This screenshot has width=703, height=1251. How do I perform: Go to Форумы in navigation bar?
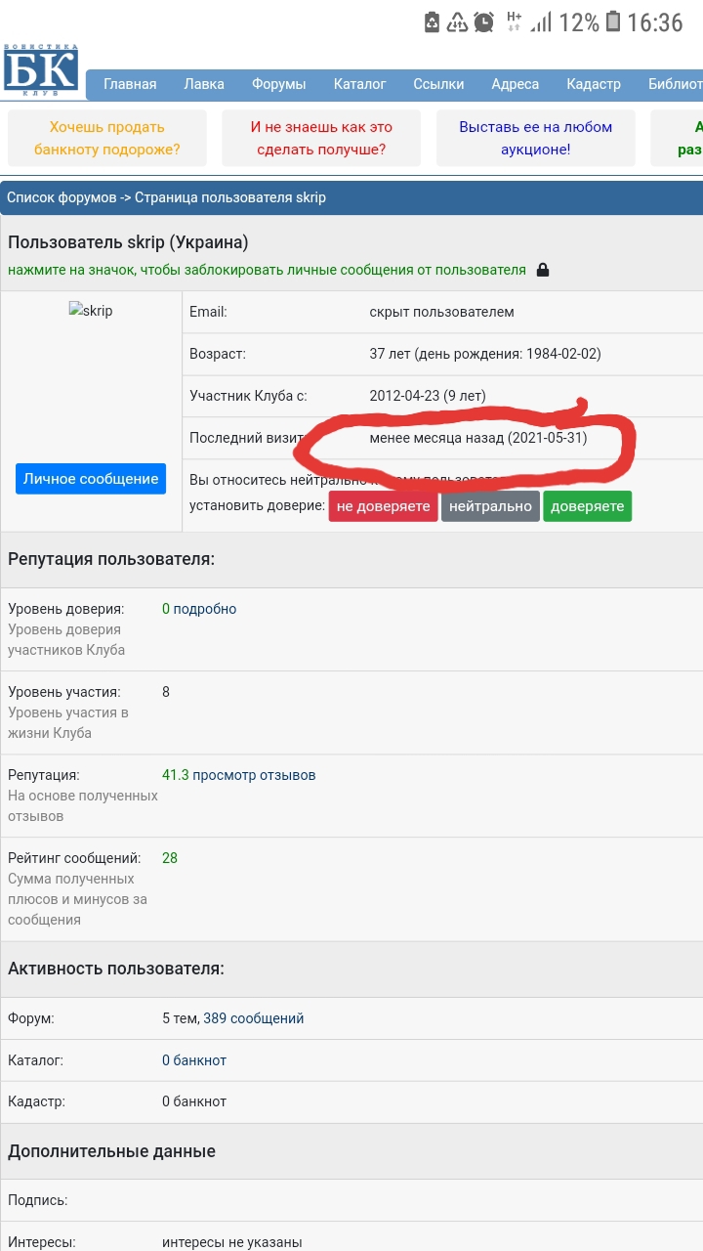(x=278, y=84)
